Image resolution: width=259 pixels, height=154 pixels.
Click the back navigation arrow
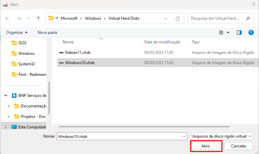click(x=8, y=18)
